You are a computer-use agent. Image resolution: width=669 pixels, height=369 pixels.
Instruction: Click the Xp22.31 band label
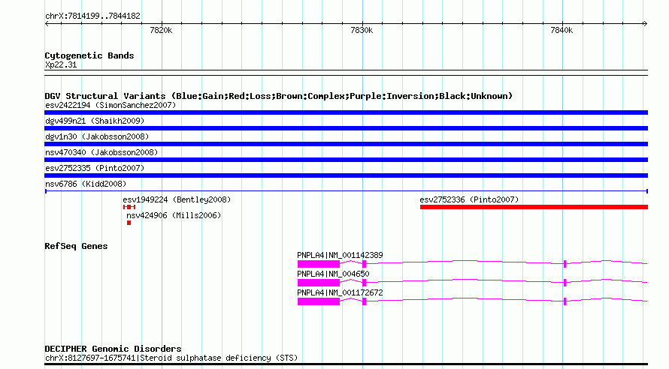click(61, 65)
